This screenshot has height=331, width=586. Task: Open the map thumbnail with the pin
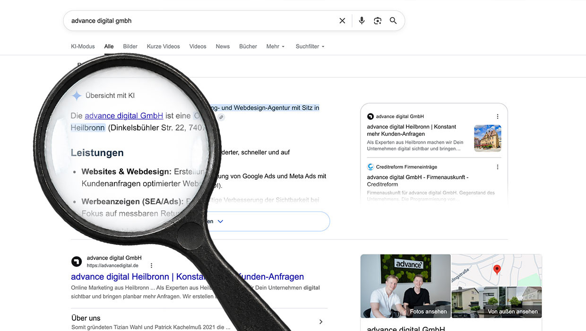[497, 270]
